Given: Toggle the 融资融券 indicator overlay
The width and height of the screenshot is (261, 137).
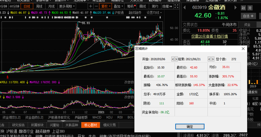Looking at the screenshot, I should [135, 13].
